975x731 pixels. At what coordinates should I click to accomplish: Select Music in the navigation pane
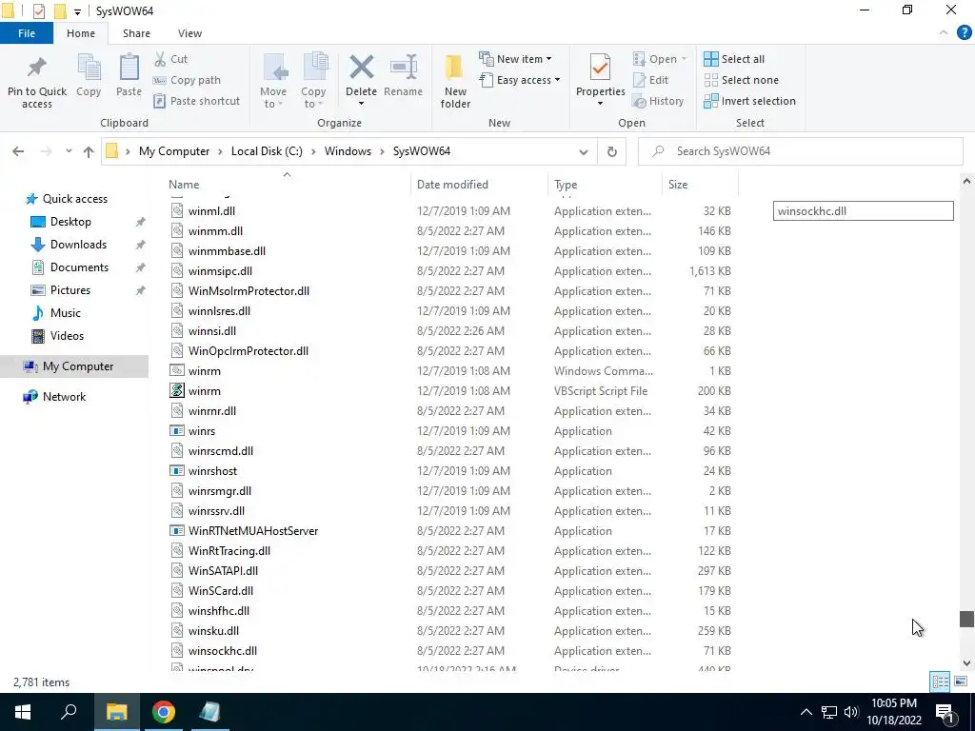click(x=66, y=312)
